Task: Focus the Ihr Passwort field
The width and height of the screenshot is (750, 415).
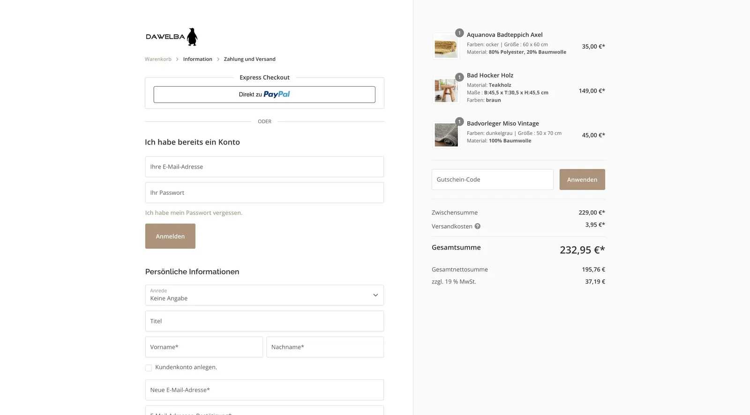Action: [x=264, y=193]
